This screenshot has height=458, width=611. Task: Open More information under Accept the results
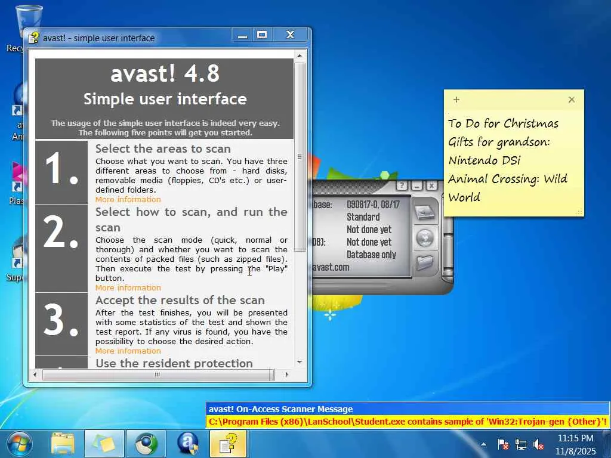point(128,351)
